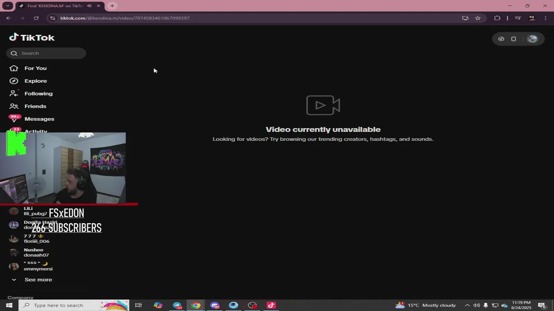Screen dimensions: 554x311
Task: Go back in the browser
Action: [9, 18]
